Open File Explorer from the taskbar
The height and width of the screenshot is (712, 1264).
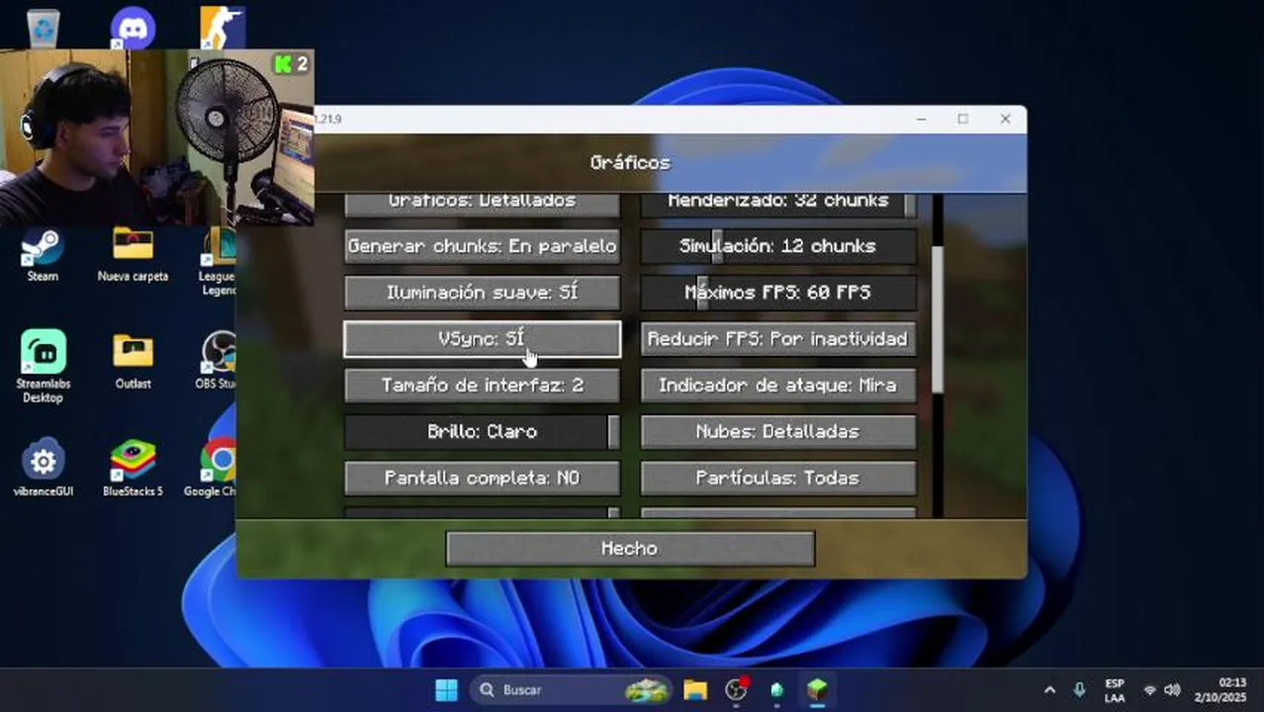click(695, 689)
